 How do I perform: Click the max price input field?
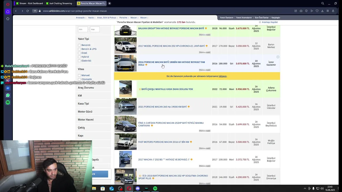[95, 29]
